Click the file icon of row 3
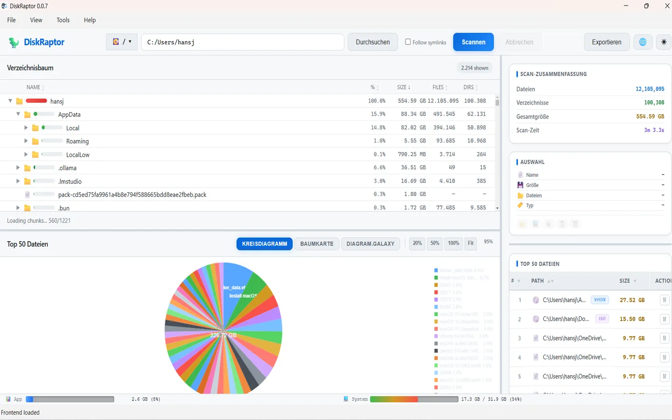The height and width of the screenshot is (420, 672). [x=536, y=338]
